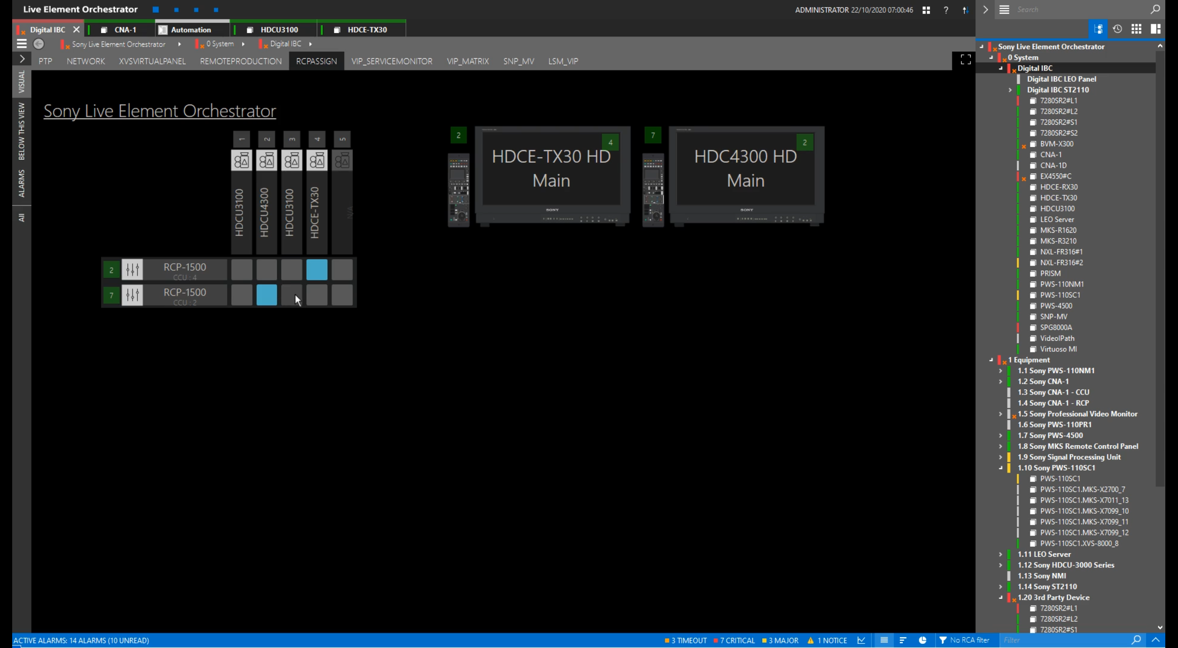1178x648 pixels.
Task: Assign RCP 2 to HDCU3100 column 3
Action: tap(292, 270)
